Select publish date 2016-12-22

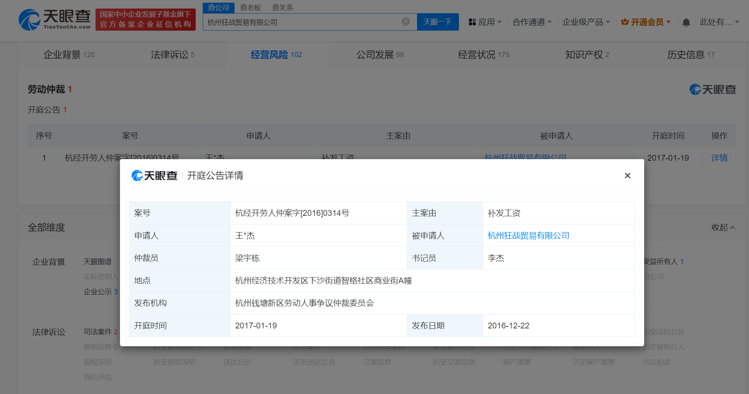508,326
